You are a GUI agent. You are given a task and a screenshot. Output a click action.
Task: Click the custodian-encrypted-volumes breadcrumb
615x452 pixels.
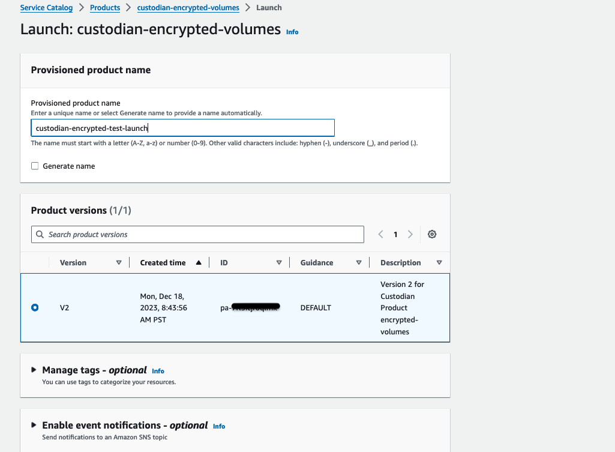[x=188, y=7]
